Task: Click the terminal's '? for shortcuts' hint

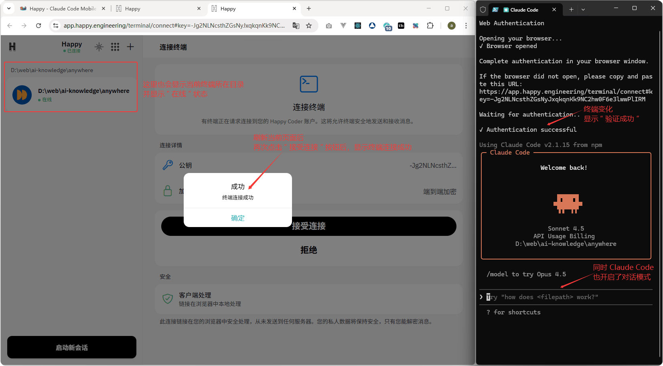Action: point(513,312)
